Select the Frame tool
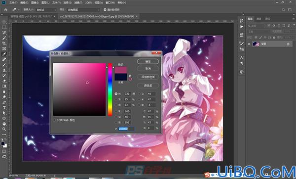 [x=4, y=49]
